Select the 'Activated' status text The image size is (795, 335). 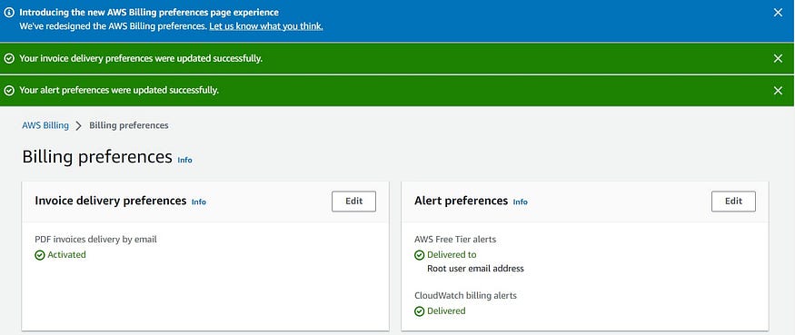click(66, 254)
